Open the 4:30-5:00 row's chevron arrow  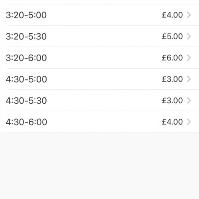[189, 79]
